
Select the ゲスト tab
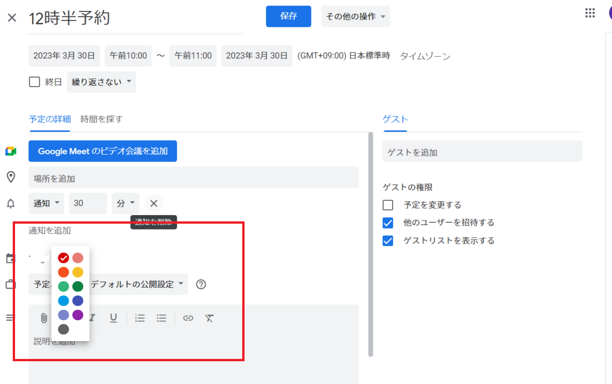click(x=395, y=119)
